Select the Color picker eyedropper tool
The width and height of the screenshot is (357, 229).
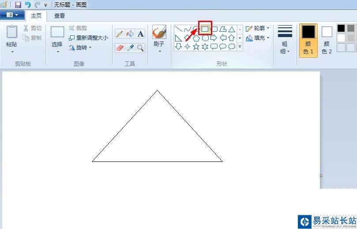(x=130, y=48)
